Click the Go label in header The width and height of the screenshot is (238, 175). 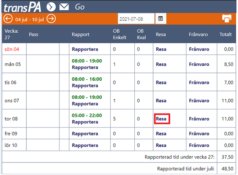[80, 7]
